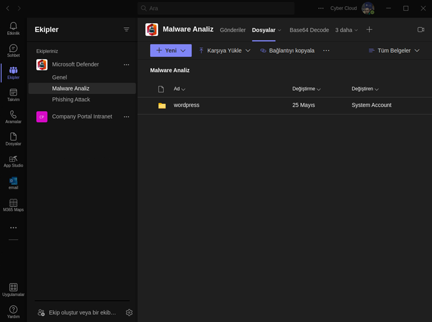
Task: Open Dosyalar tab chevron dropdown
Action: (279, 30)
